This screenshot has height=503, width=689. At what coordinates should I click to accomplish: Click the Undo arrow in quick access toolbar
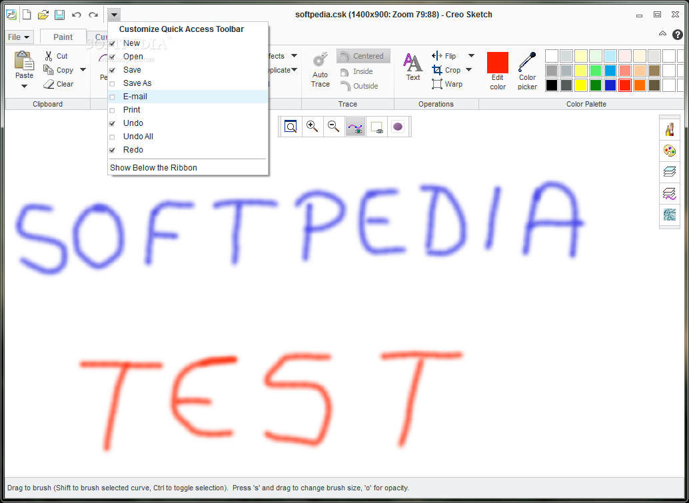(77, 15)
